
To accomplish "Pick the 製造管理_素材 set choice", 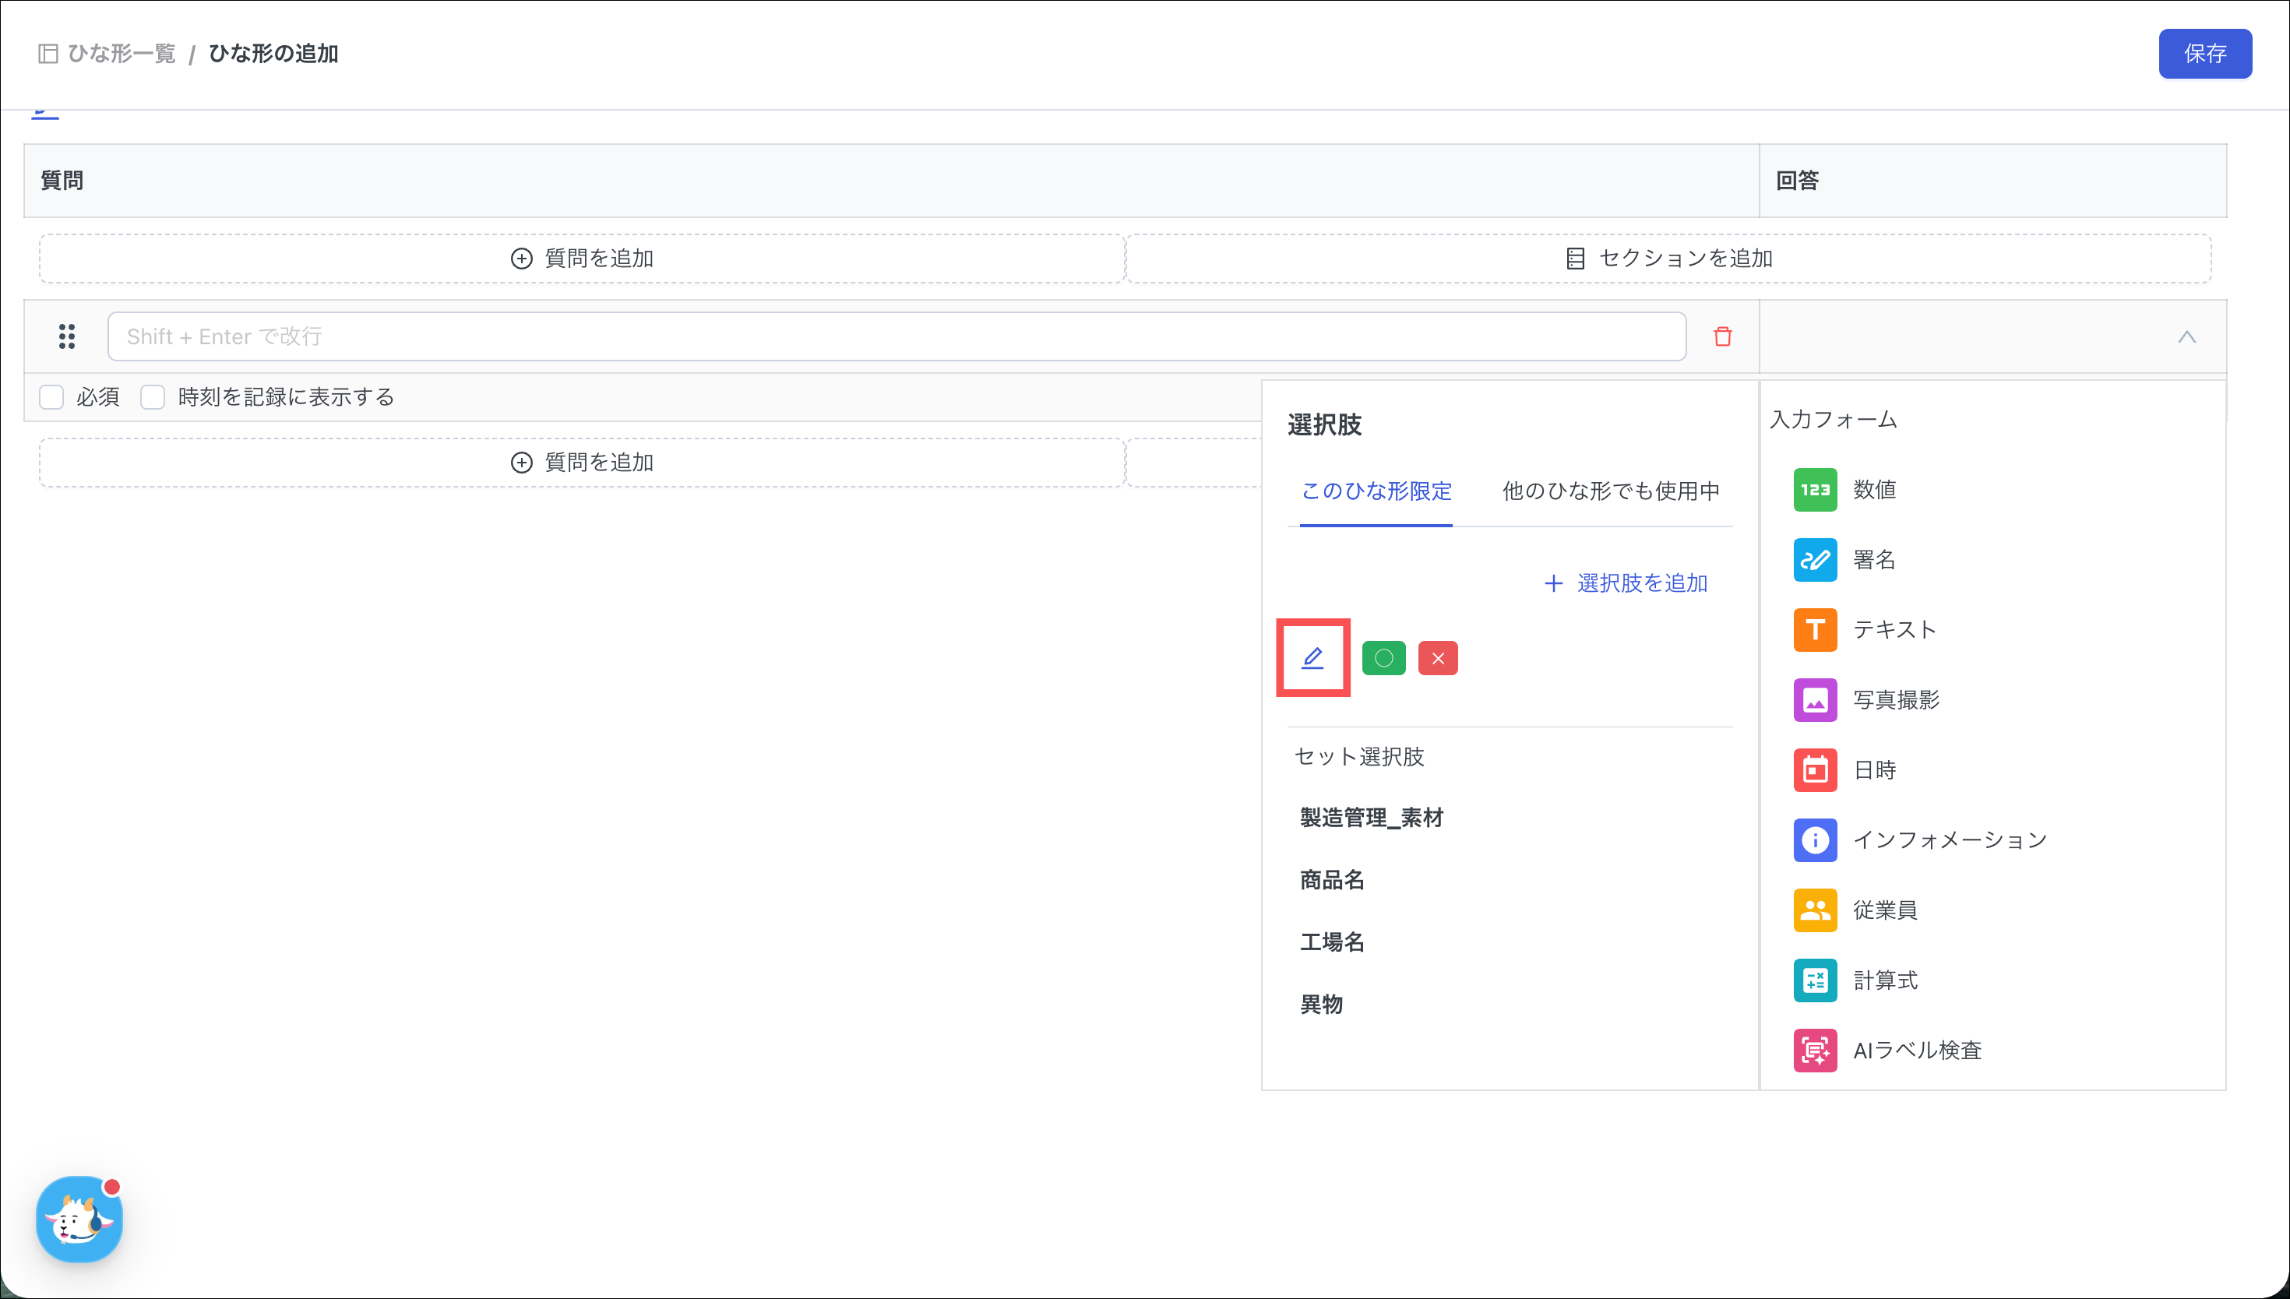I will [1371, 817].
